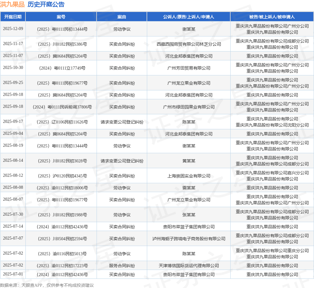
Task: Select case number 川0504民初2594号
Action: point(62,239)
